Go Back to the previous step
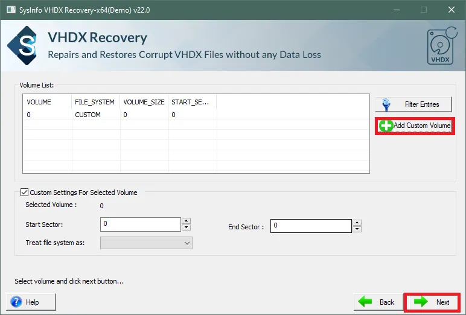This screenshot has width=466, height=315. pos(378,302)
